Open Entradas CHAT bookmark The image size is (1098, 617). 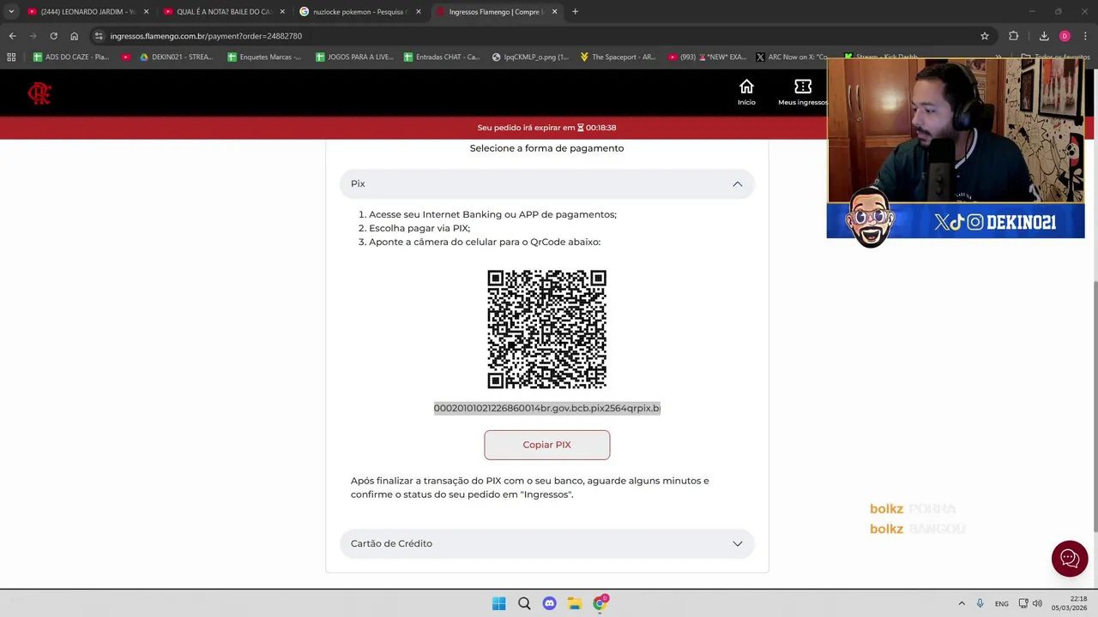point(441,57)
